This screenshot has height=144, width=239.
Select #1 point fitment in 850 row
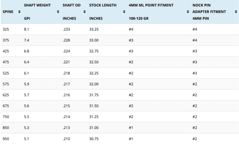[131, 128]
